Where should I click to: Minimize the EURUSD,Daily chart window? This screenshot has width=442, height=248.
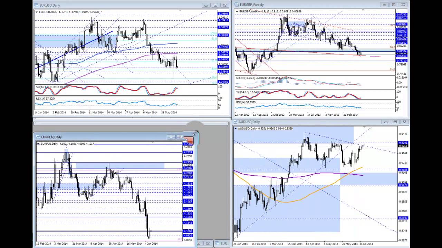click(x=206, y=5)
